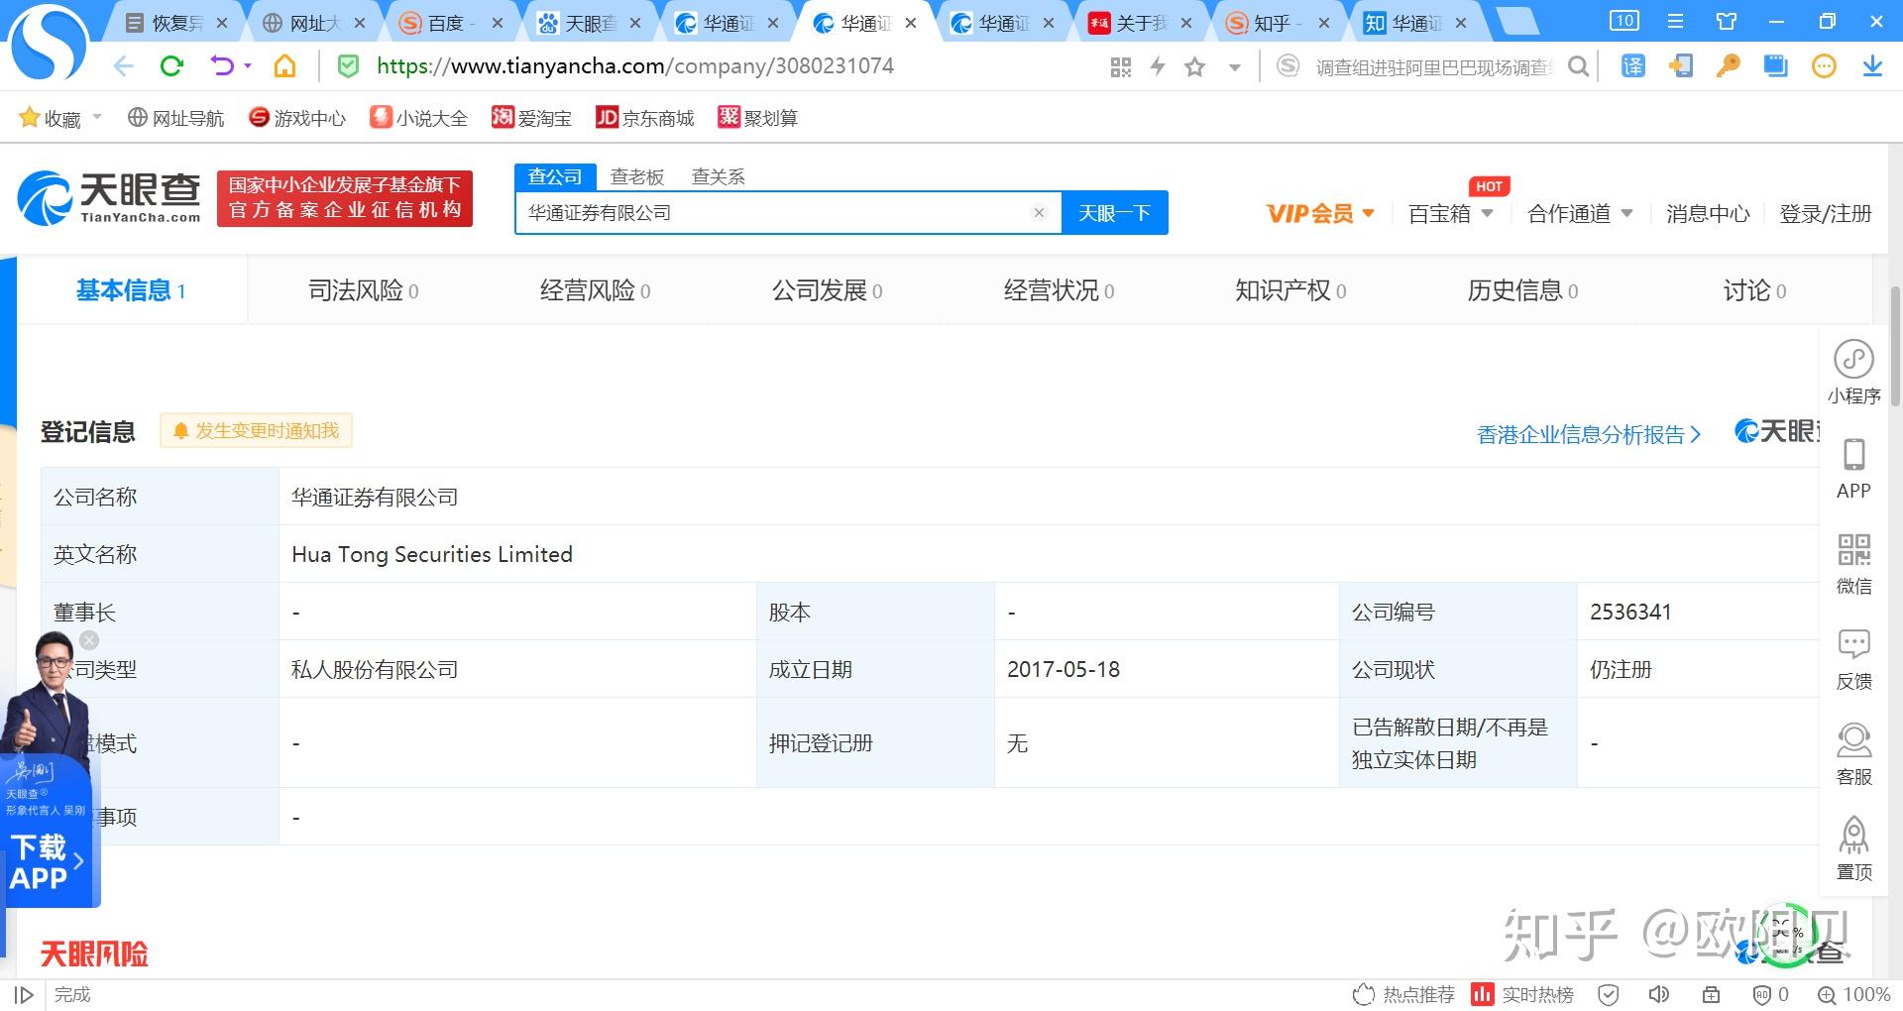Bookmark this page with the star icon

point(1195,66)
